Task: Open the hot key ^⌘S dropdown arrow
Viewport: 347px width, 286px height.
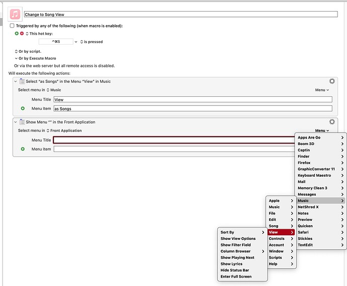Action: (x=76, y=42)
